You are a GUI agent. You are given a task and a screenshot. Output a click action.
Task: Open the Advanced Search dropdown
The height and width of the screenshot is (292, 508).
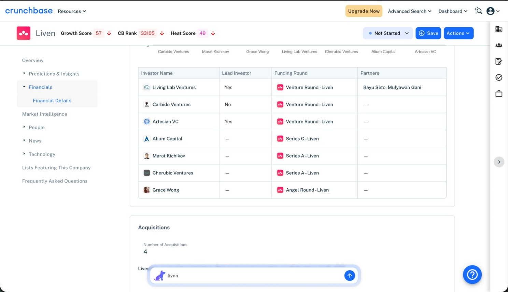pos(410,11)
